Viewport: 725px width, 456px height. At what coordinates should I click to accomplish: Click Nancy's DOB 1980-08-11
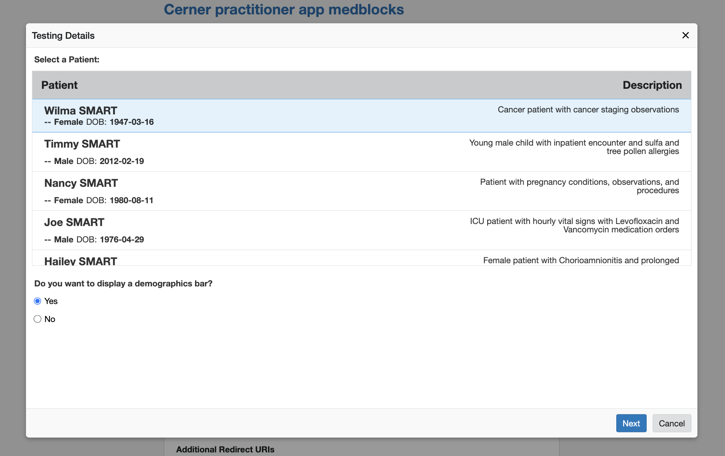[x=131, y=200]
